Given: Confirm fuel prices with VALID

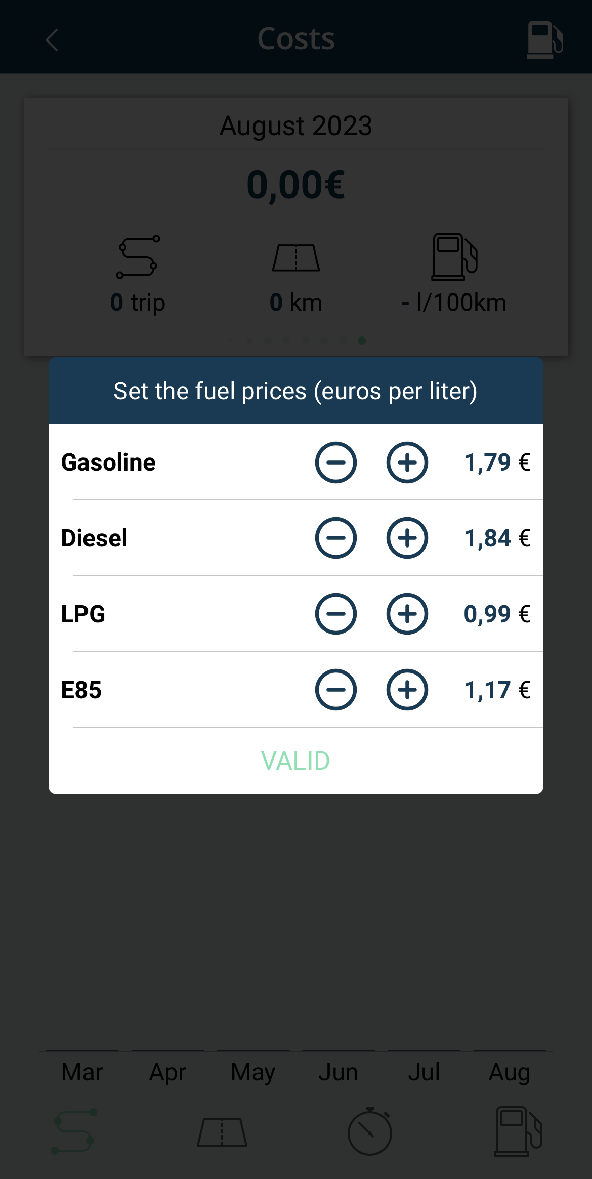Looking at the screenshot, I should 295,761.
